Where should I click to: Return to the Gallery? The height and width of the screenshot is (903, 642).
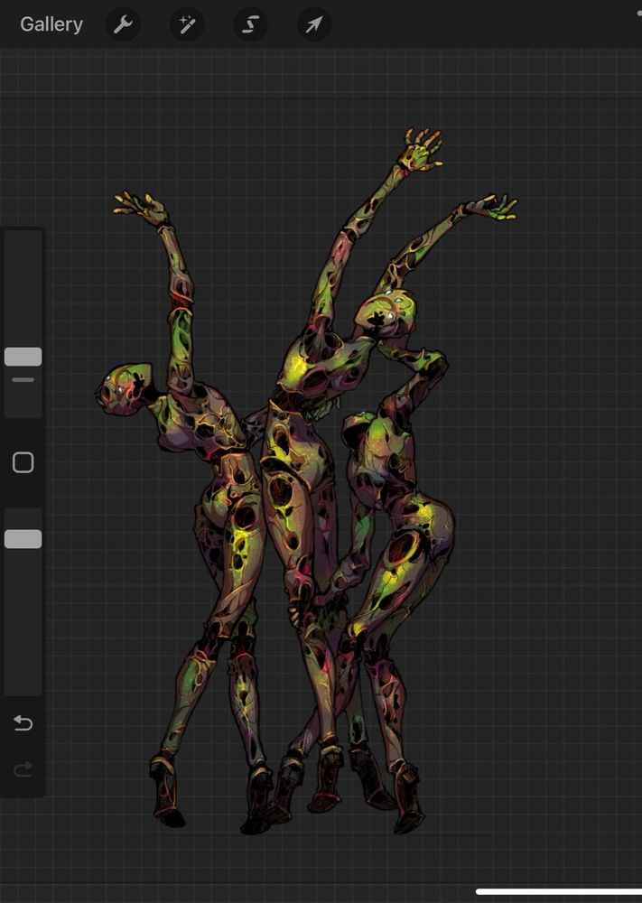click(51, 24)
